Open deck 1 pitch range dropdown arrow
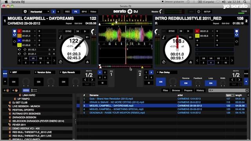The width and height of the screenshot is (251, 141). [x=87, y=38]
